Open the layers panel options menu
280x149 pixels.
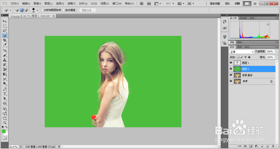pyautogui.click(x=277, y=47)
